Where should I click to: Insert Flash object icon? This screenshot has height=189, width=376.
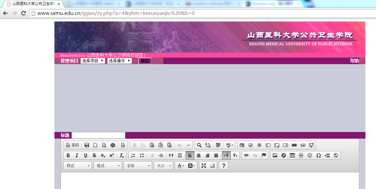[x=283, y=155]
